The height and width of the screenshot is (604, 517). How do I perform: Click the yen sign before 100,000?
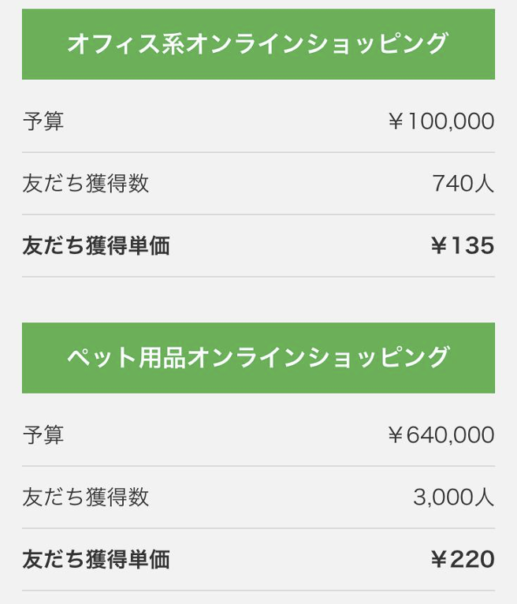[x=396, y=122]
